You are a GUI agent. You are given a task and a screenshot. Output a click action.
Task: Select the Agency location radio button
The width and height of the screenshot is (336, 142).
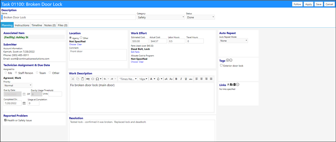(70, 38)
